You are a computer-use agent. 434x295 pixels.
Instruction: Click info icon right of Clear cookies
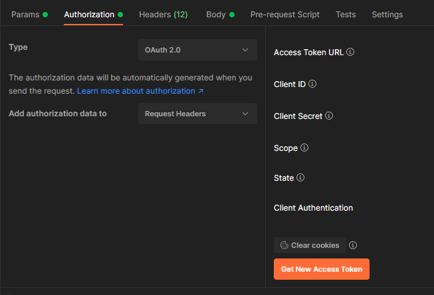point(353,245)
